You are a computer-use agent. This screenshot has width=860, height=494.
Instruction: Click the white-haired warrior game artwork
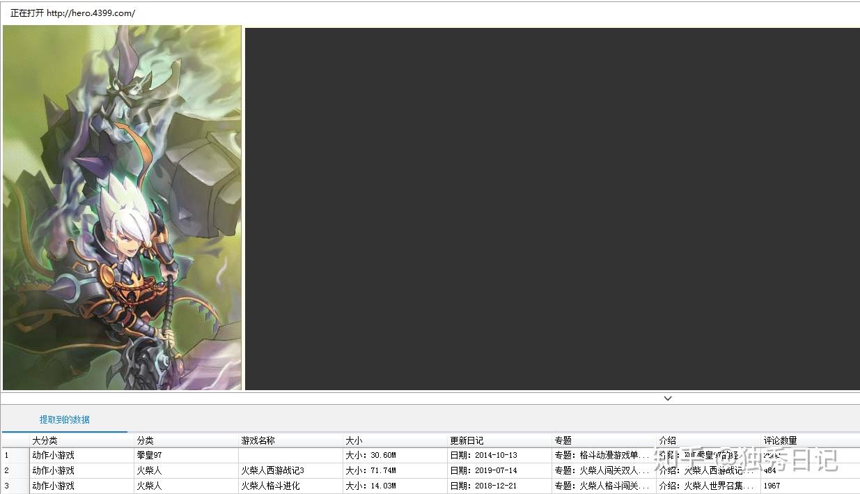coord(123,208)
